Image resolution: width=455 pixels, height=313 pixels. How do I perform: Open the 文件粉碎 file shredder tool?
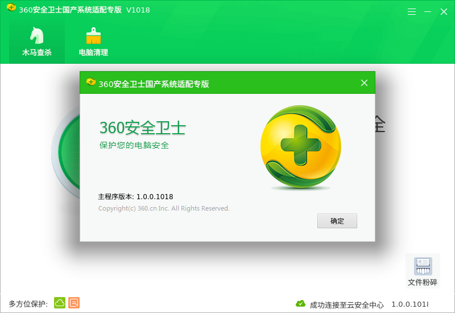pyautogui.click(x=423, y=271)
